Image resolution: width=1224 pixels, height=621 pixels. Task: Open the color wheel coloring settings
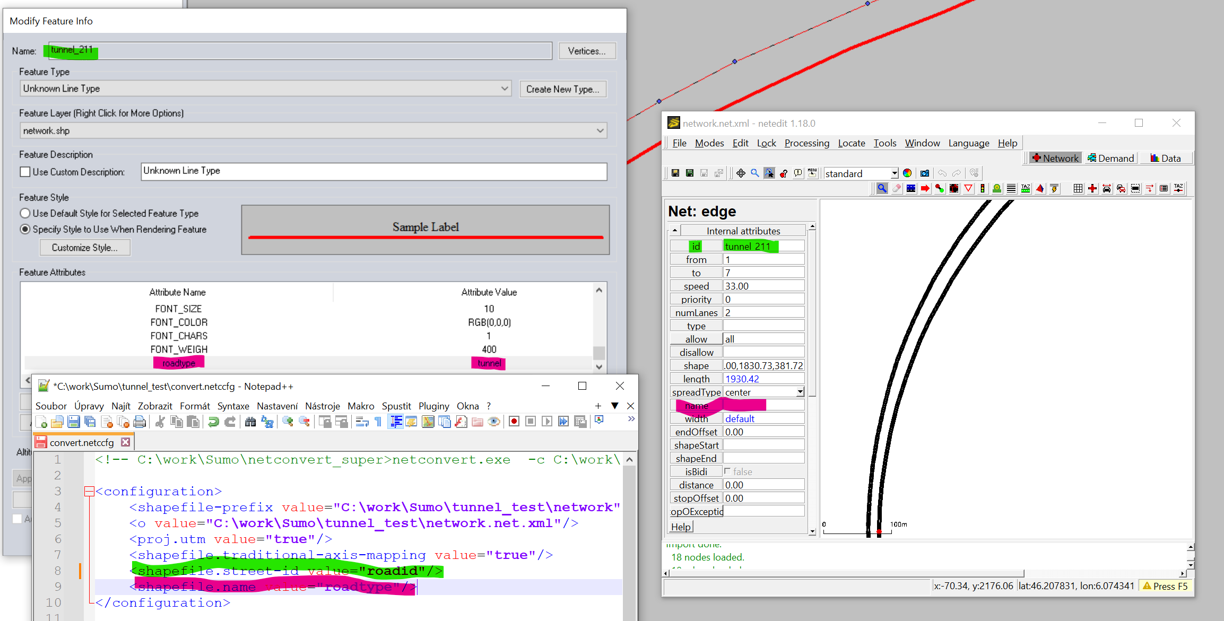point(907,173)
